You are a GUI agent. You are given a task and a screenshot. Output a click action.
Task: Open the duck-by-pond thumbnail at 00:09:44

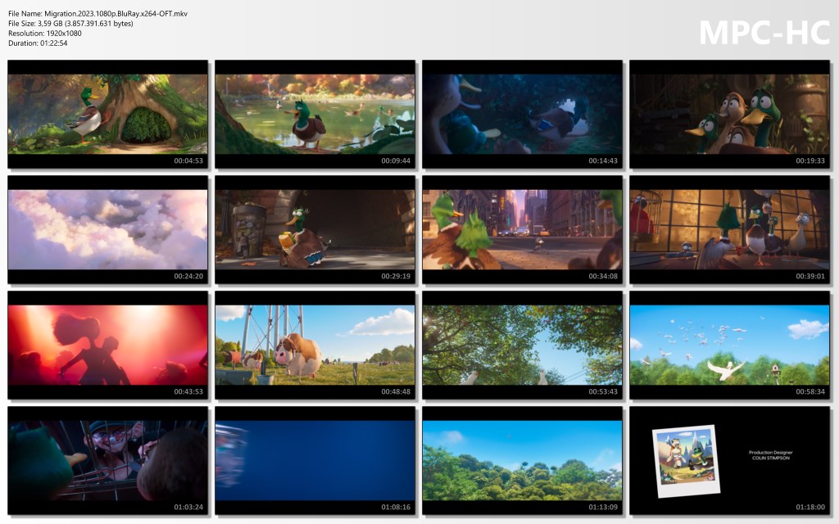point(315,114)
